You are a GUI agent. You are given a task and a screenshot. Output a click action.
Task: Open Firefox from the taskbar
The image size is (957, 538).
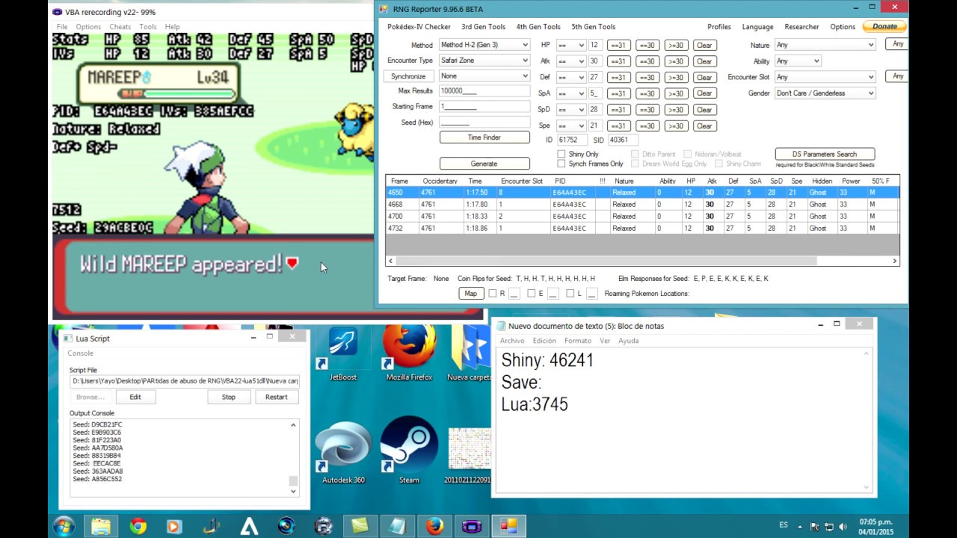tap(434, 526)
